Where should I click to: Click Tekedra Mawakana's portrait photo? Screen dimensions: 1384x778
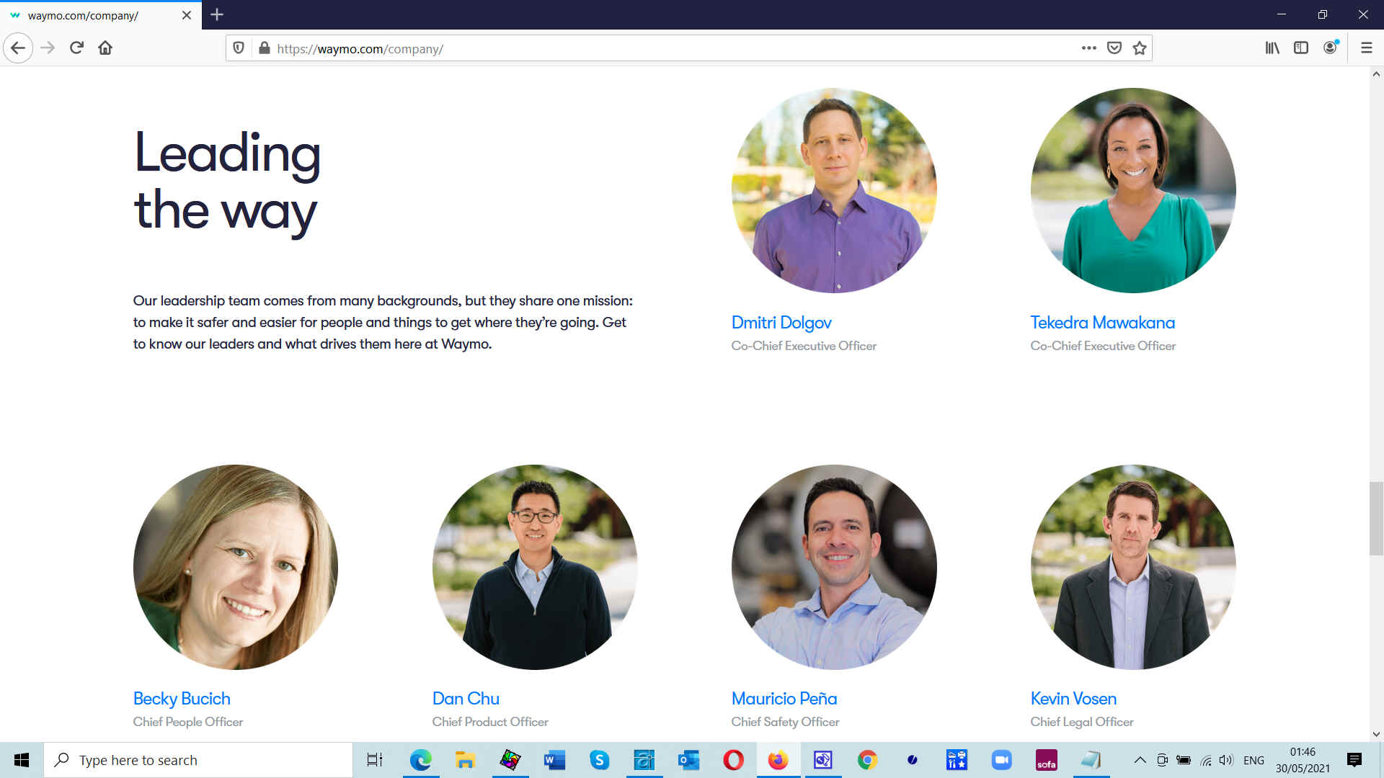1133,190
